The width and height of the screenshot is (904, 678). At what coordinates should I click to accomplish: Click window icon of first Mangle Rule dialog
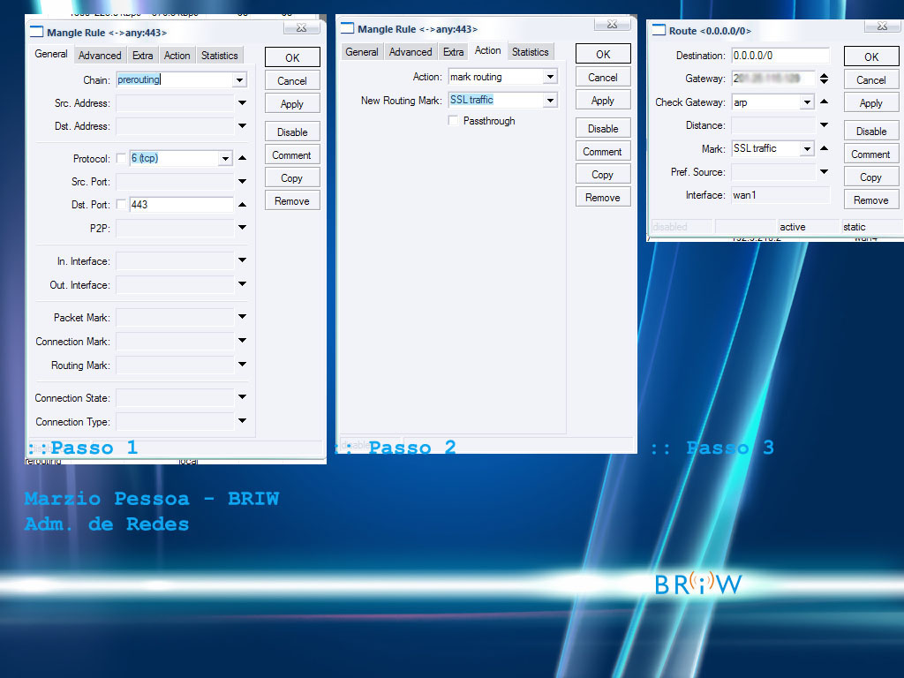pos(36,32)
